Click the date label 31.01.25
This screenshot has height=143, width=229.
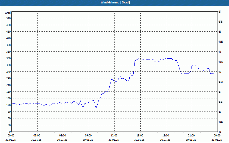pyautogui.click(x=217, y=140)
